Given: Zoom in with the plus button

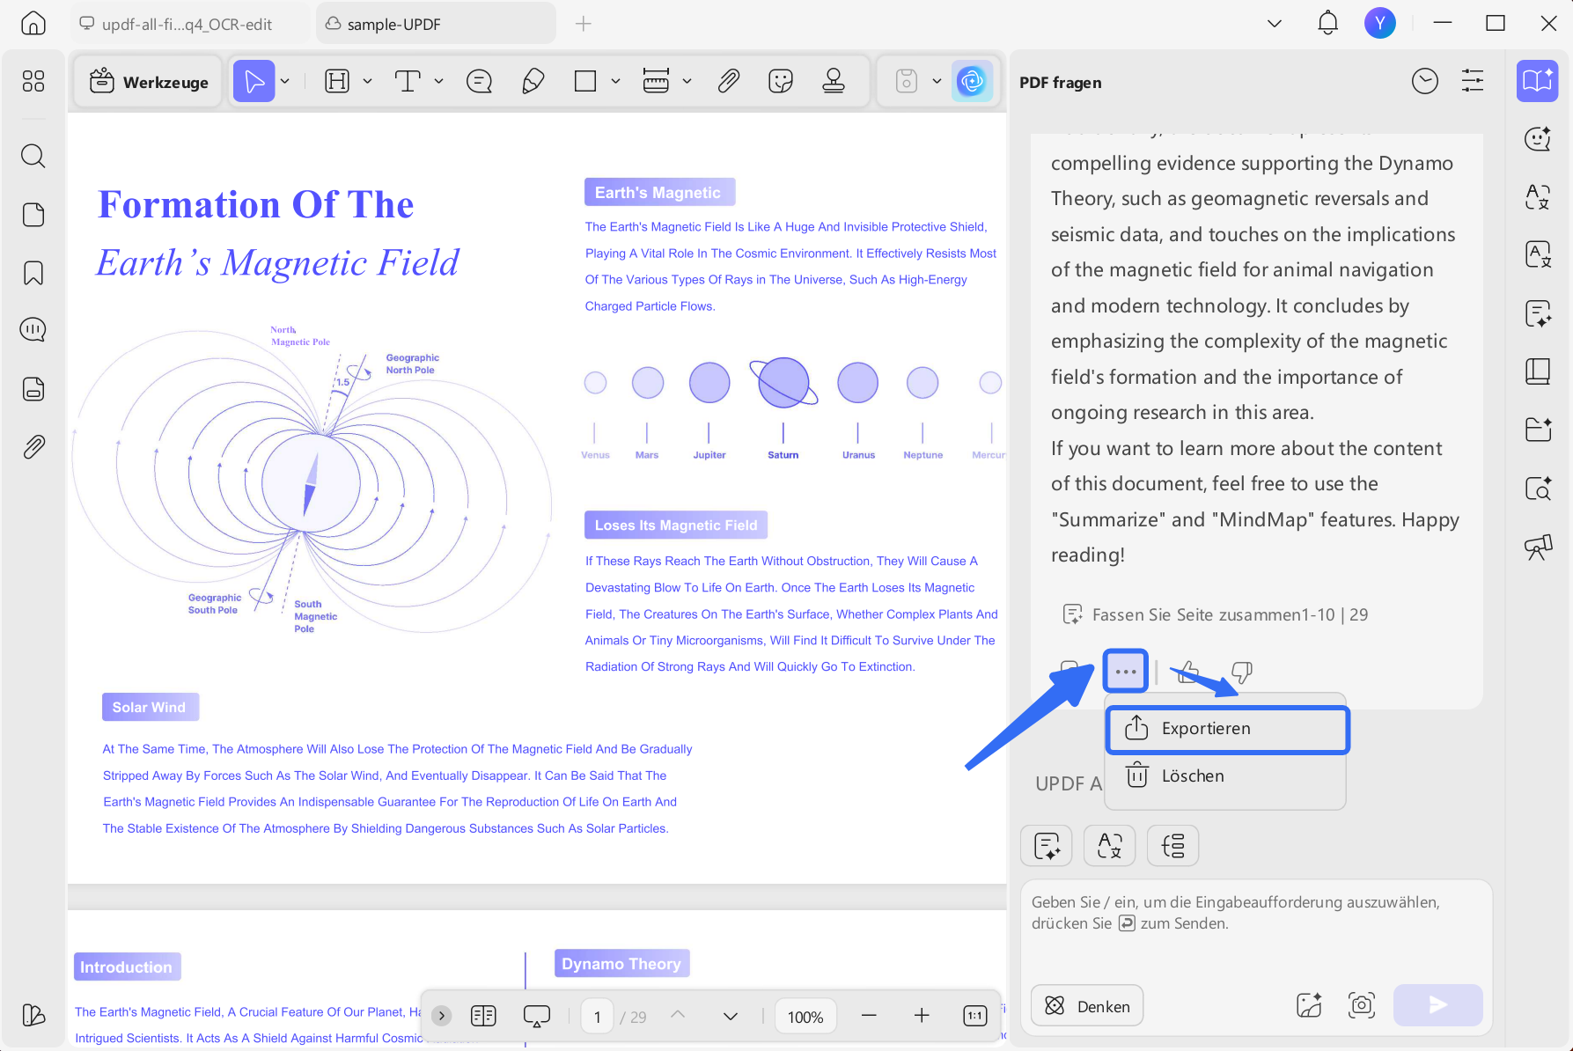Looking at the screenshot, I should pos(922,1016).
